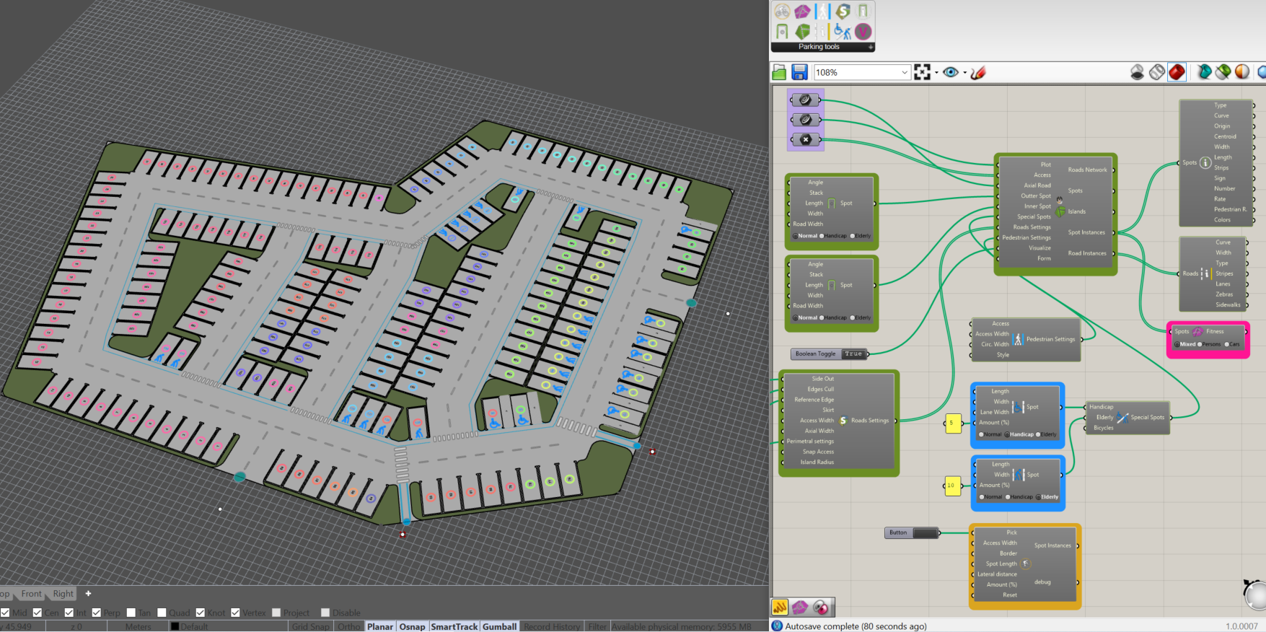Disable preview with the grey hidden preview icon
Viewport: 1266px width, 632px height.
1137,72
